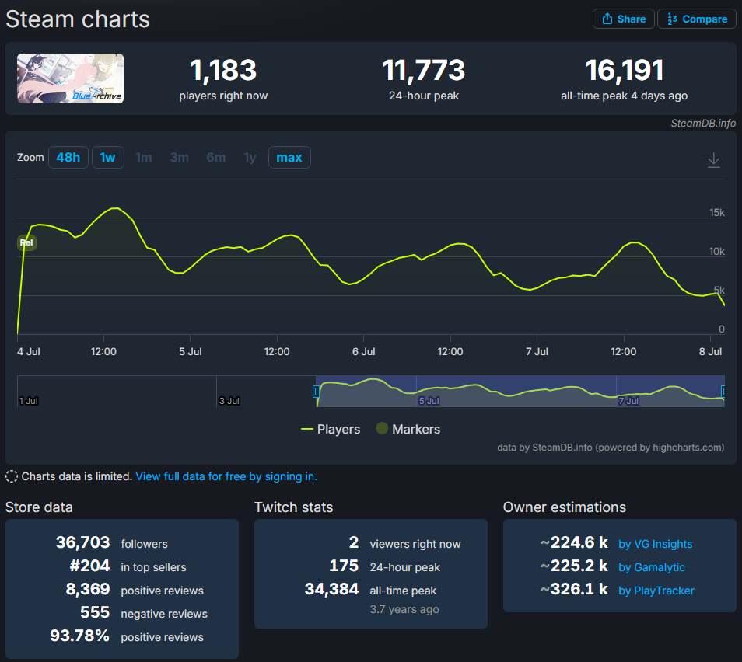Click the '34,384' Twitch all-time peak value
Screen dimensions: 742x662
332,589
